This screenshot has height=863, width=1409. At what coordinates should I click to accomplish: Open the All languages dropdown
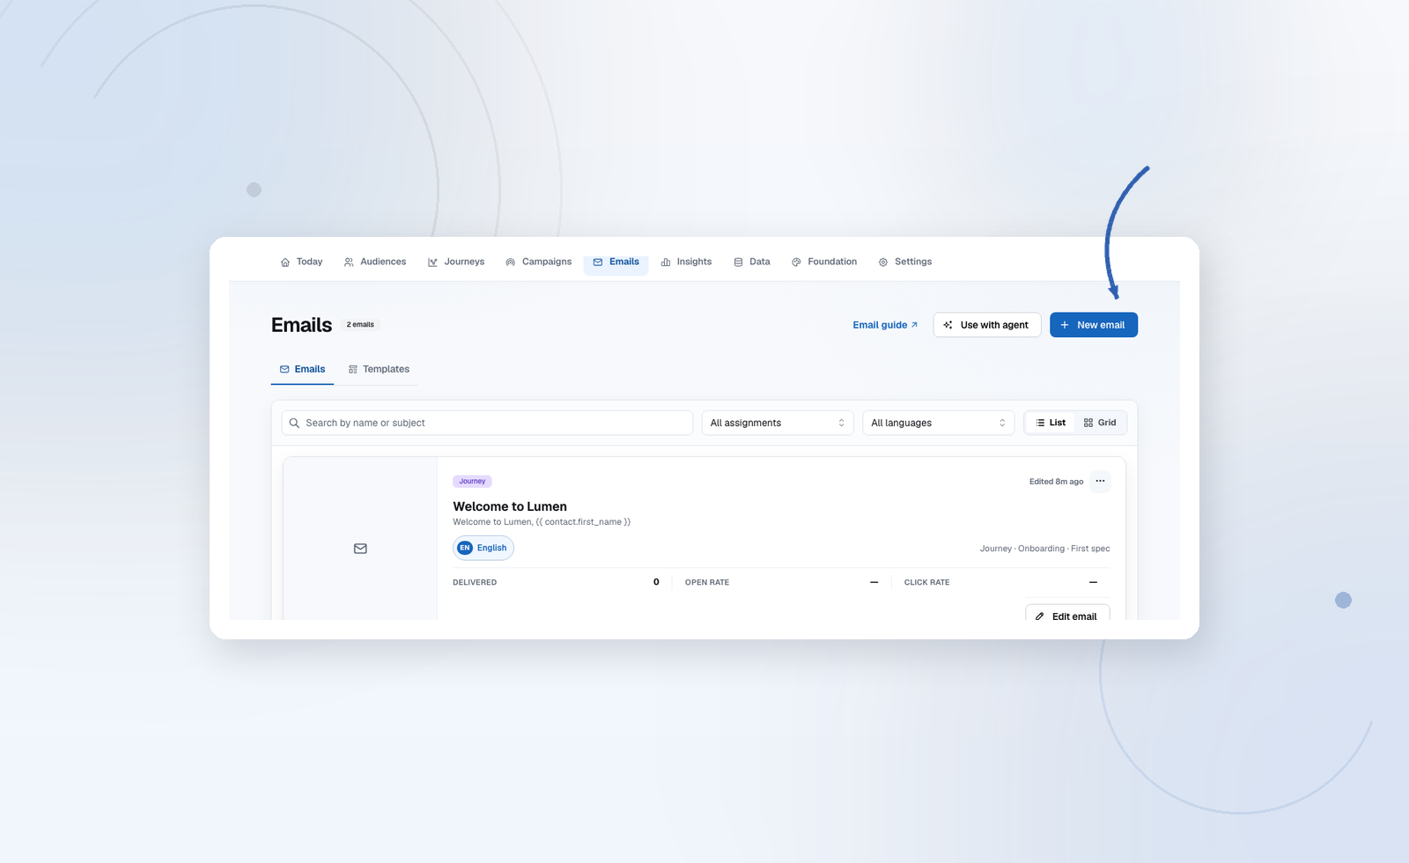pos(938,423)
